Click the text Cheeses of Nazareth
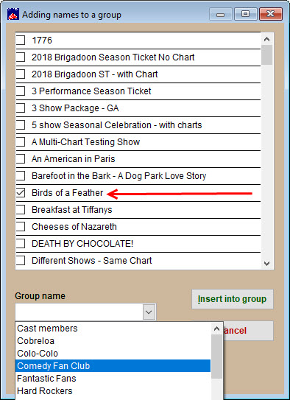This screenshot has width=290, height=400. click(74, 227)
